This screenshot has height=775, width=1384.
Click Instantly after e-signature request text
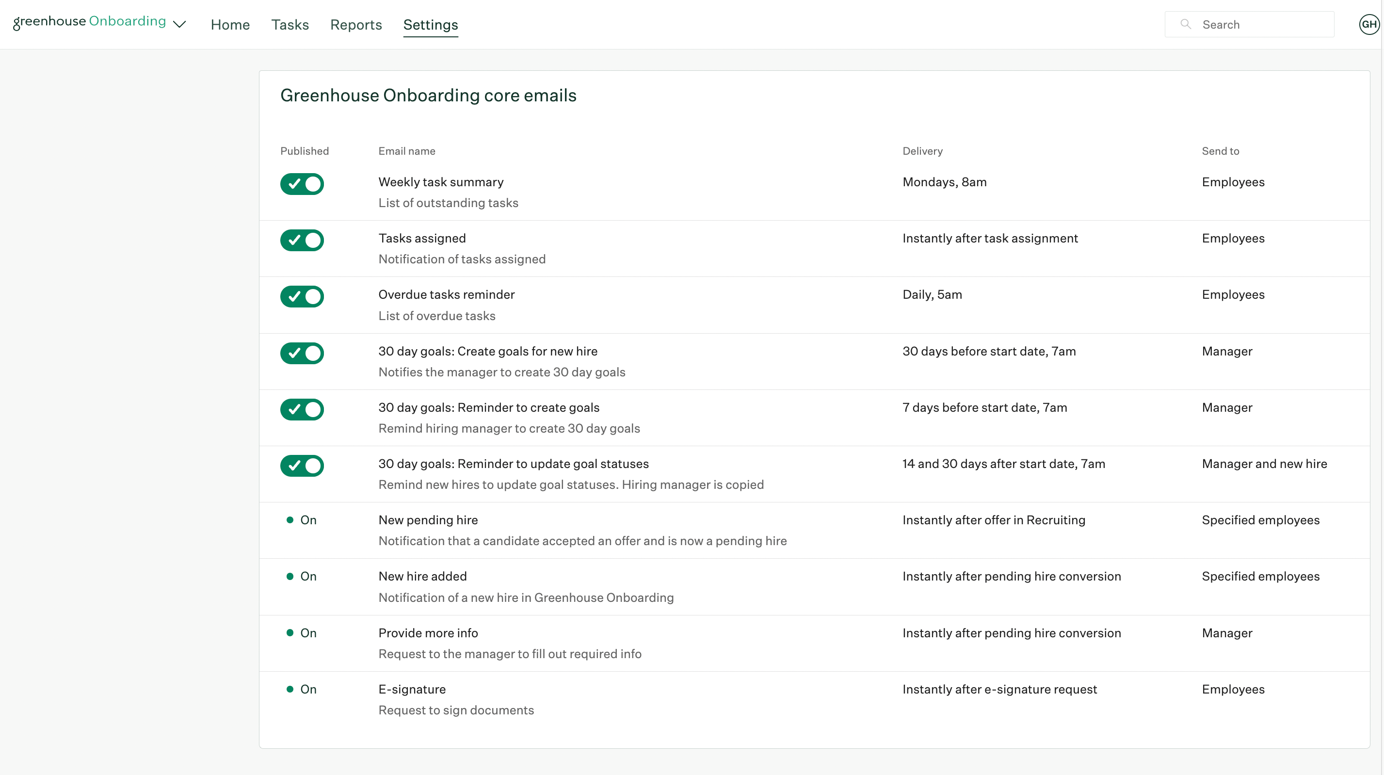(x=999, y=690)
